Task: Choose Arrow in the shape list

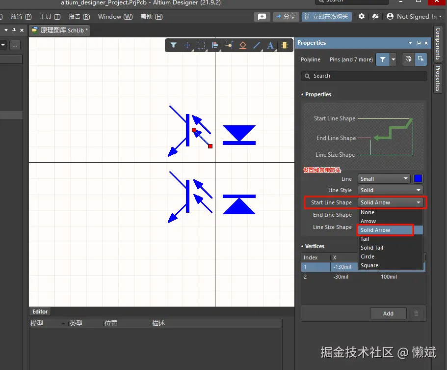Action: pos(390,221)
